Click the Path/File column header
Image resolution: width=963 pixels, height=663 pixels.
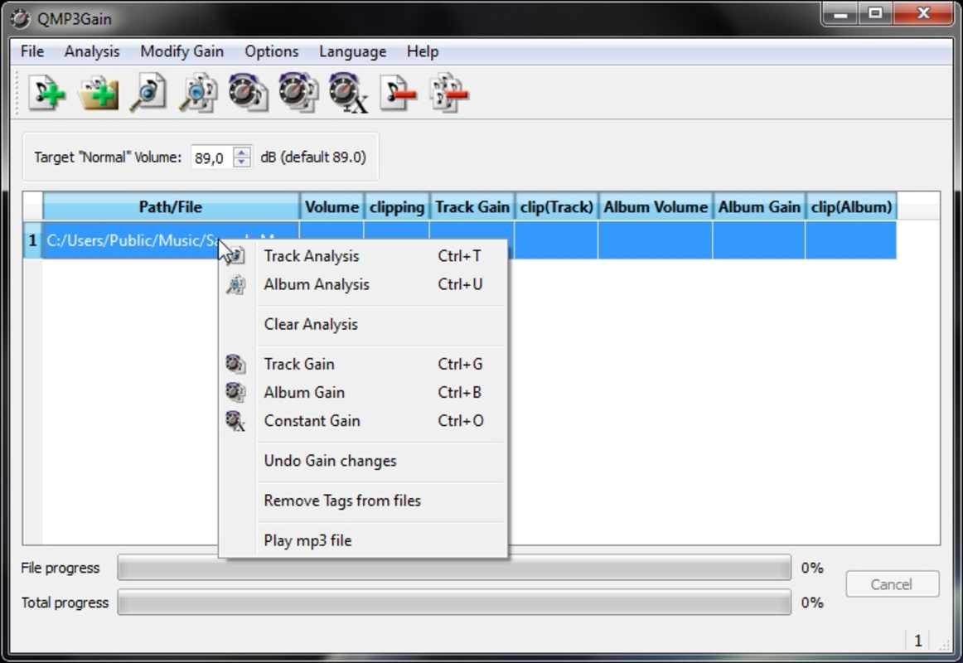(x=171, y=207)
